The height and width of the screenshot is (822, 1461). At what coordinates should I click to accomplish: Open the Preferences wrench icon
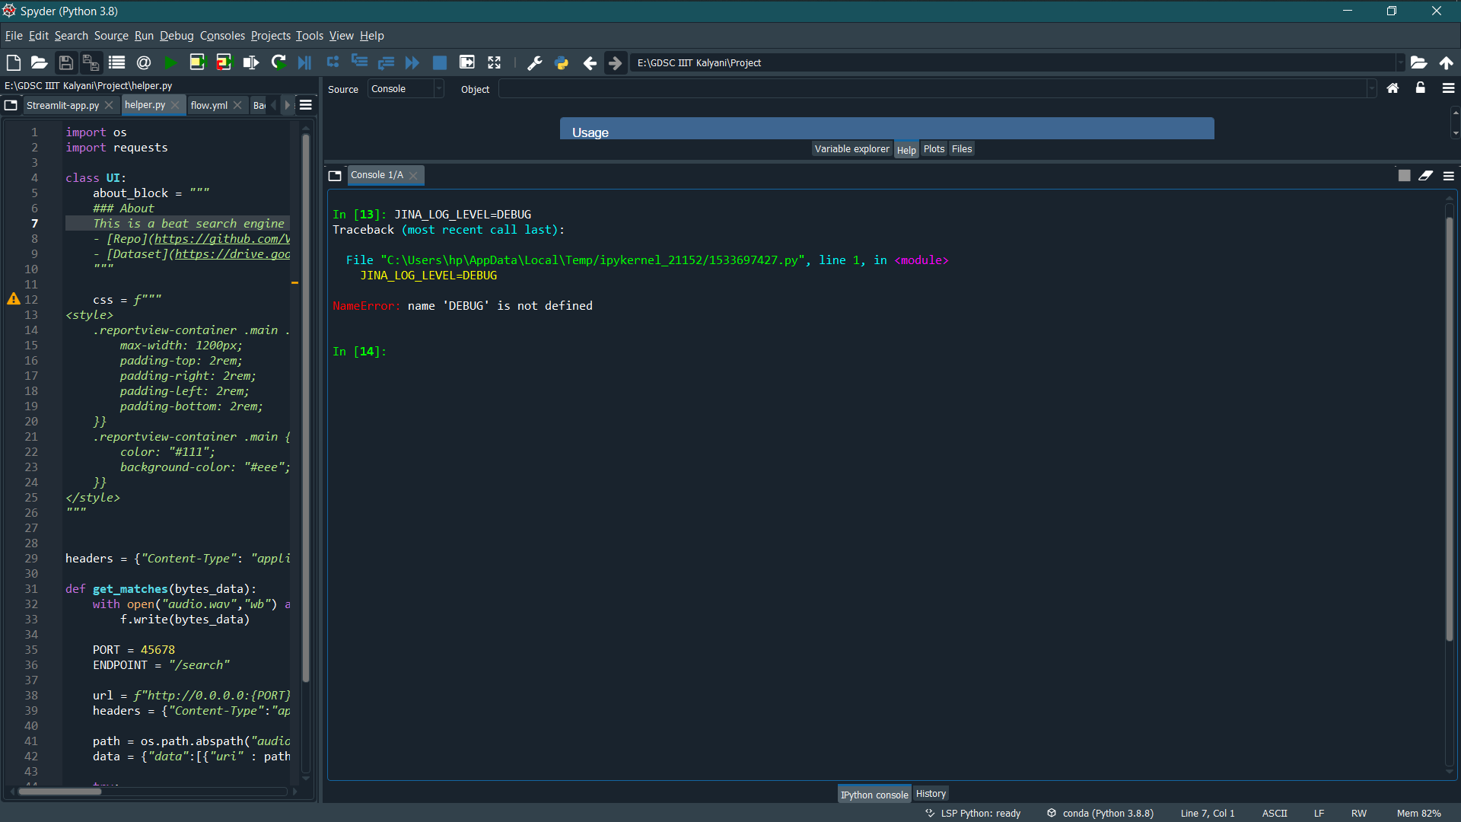(x=535, y=62)
